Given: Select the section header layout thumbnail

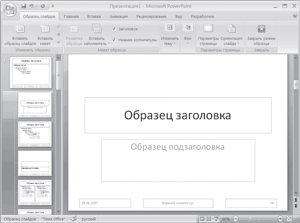Looking at the screenshot, I should (x=35, y=163).
